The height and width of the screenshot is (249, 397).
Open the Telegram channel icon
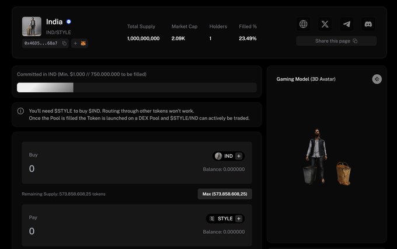coord(347,24)
